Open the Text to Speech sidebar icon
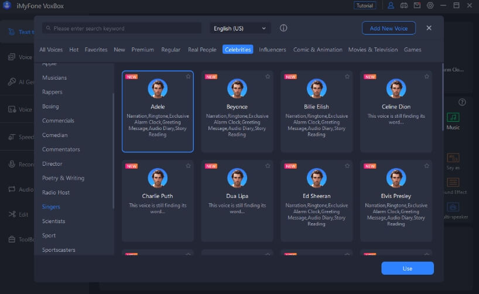The width and height of the screenshot is (479, 294). tap(12, 32)
